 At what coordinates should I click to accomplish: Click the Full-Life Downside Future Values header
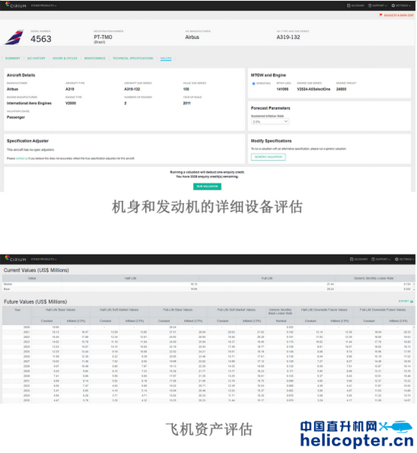[x=382, y=310]
